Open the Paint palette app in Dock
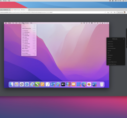 [x=58, y=84]
